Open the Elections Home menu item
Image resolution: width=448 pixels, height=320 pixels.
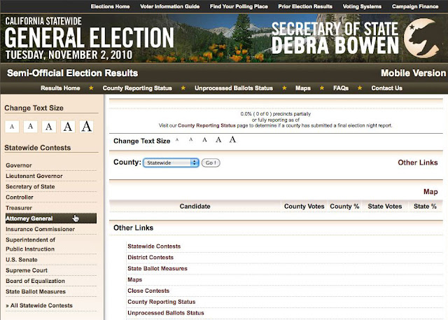111,6
